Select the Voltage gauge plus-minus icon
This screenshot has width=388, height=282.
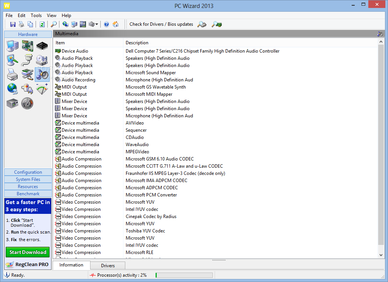tap(42, 89)
